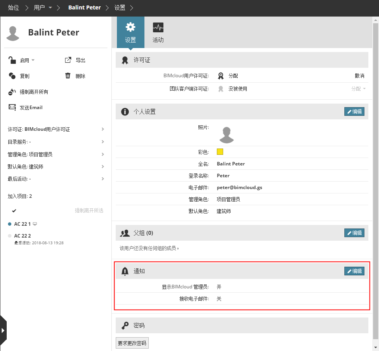Viewport: 379px width, 351px height.
Task: Click the yellow 彩色 swatch
Action: point(220,152)
